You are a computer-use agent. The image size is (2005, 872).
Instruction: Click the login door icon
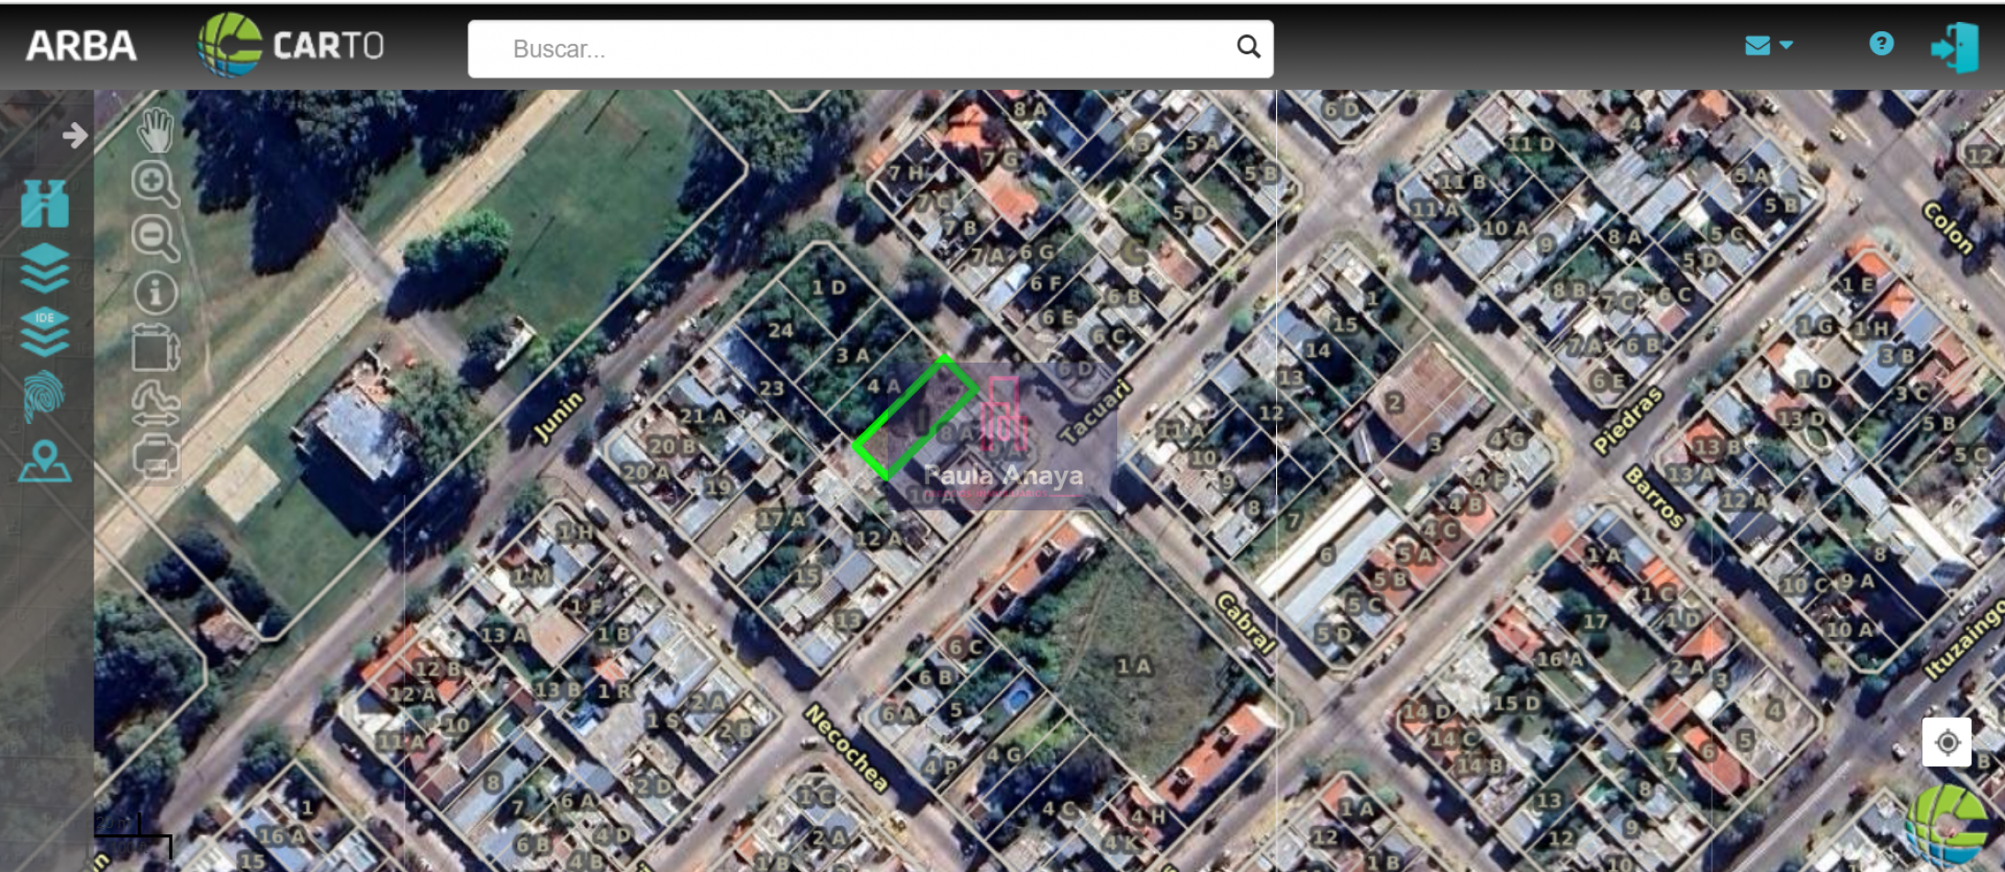(x=1955, y=47)
